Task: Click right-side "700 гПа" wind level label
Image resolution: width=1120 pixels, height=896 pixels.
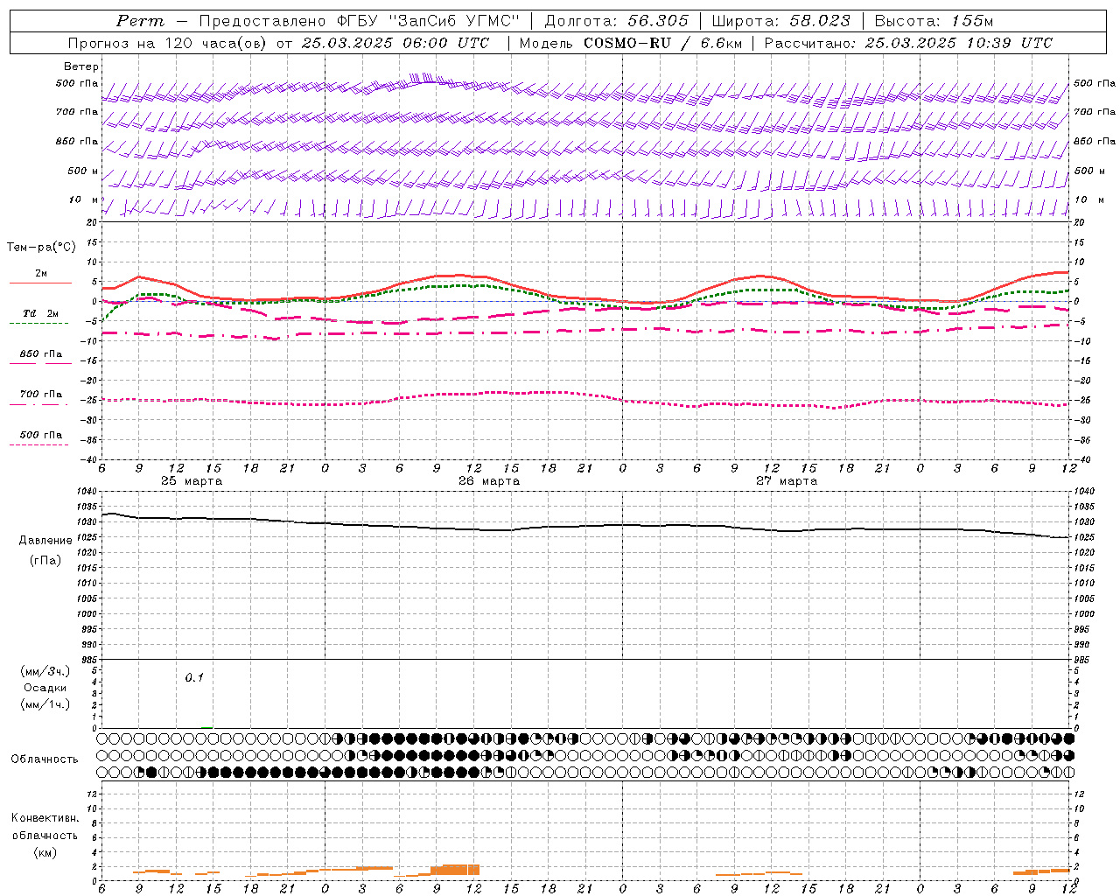Action: coord(1095,112)
